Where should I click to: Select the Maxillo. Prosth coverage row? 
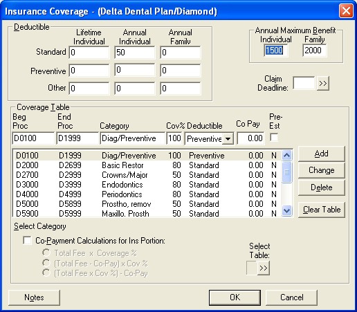pos(147,213)
